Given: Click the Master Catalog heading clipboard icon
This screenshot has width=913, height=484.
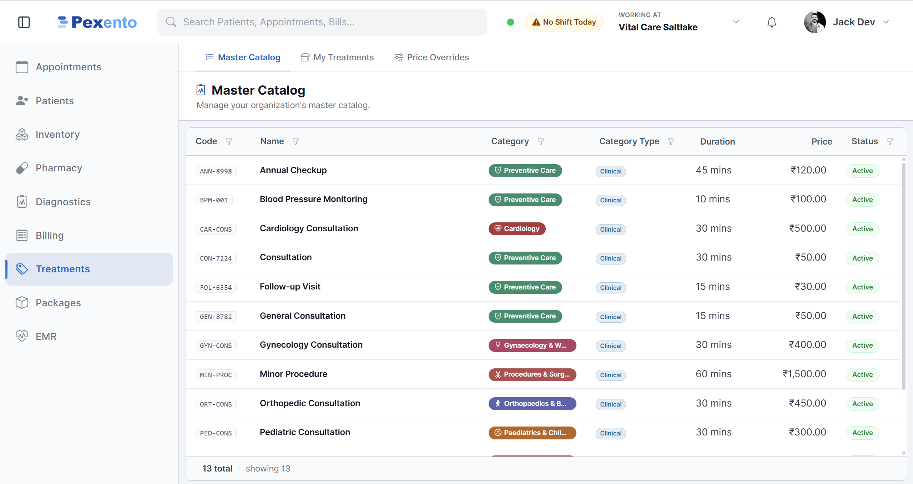Looking at the screenshot, I should pos(201,90).
